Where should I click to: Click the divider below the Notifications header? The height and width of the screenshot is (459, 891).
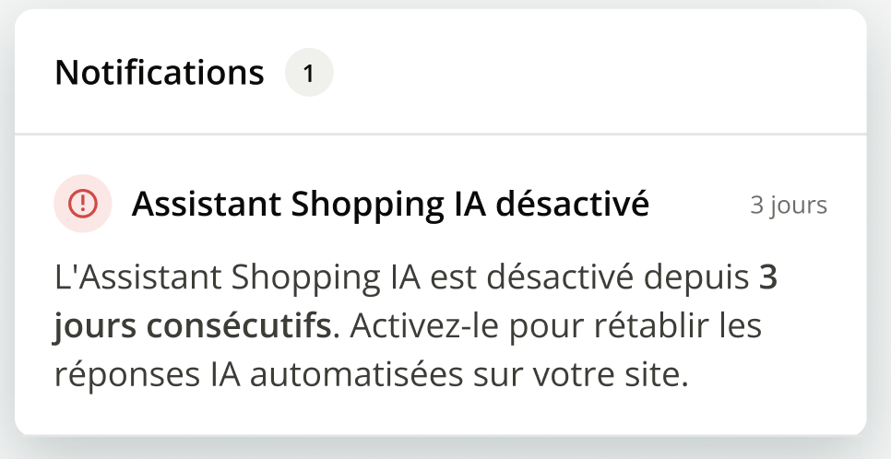(x=441, y=135)
